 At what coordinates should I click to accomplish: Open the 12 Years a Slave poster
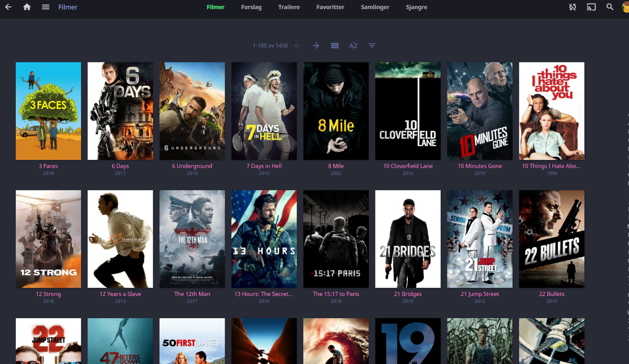[x=120, y=239]
